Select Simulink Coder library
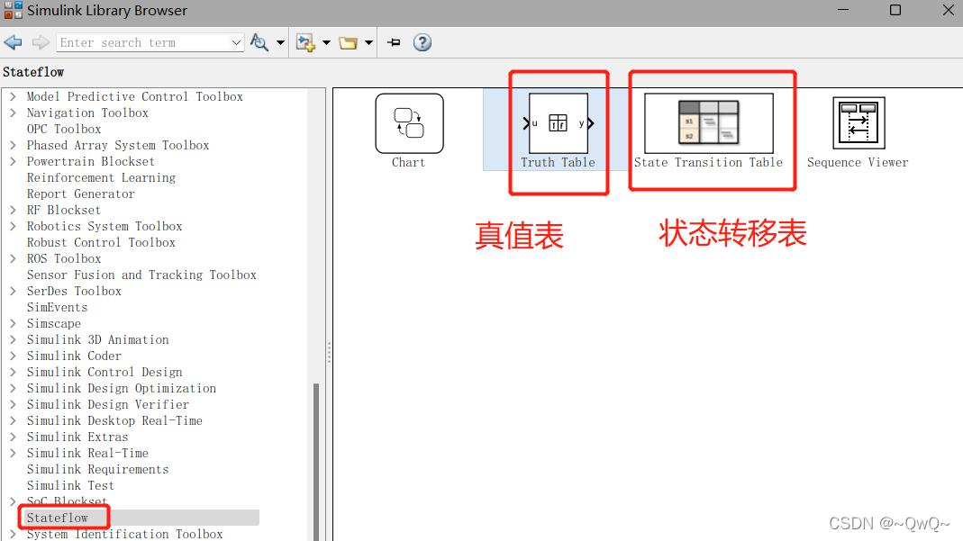963x541 pixels. pyautogui.click(x=74, y=356)
